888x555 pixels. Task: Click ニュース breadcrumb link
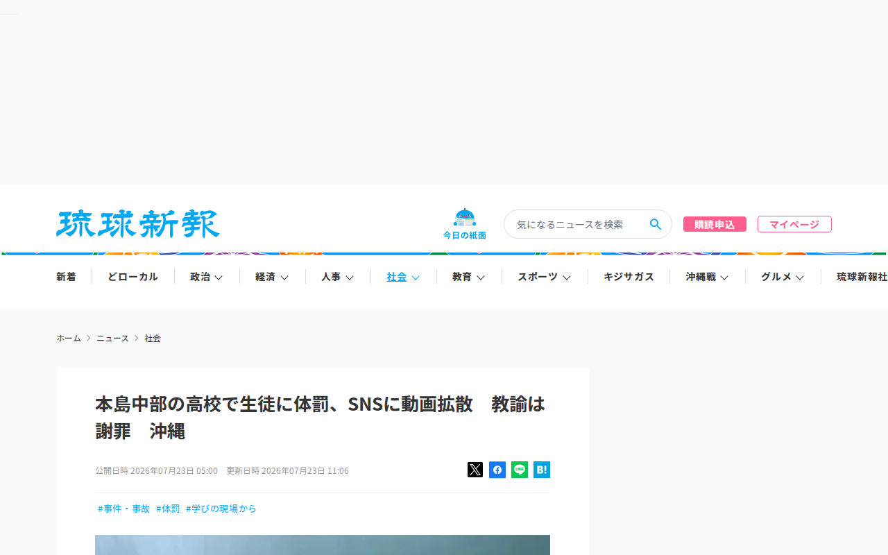tap(112, 339)
